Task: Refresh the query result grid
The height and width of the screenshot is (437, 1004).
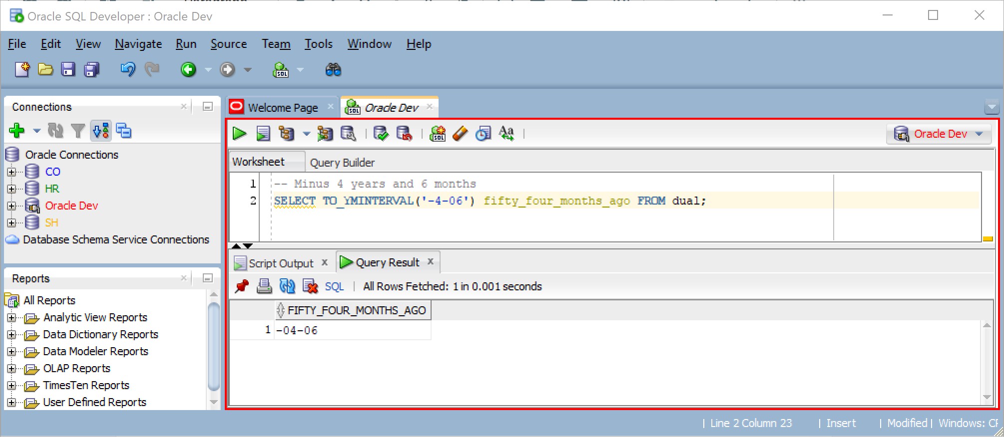Action: click(x=287, y=286)
